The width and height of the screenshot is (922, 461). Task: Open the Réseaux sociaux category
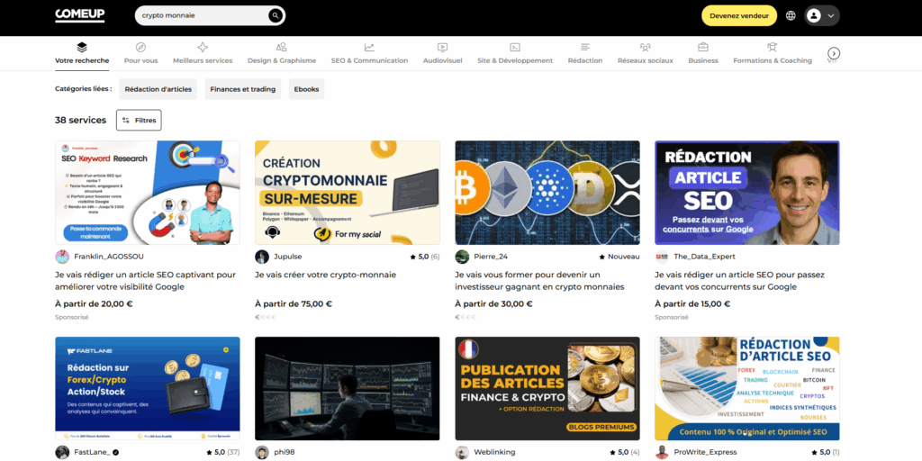(x=645, y=53)
